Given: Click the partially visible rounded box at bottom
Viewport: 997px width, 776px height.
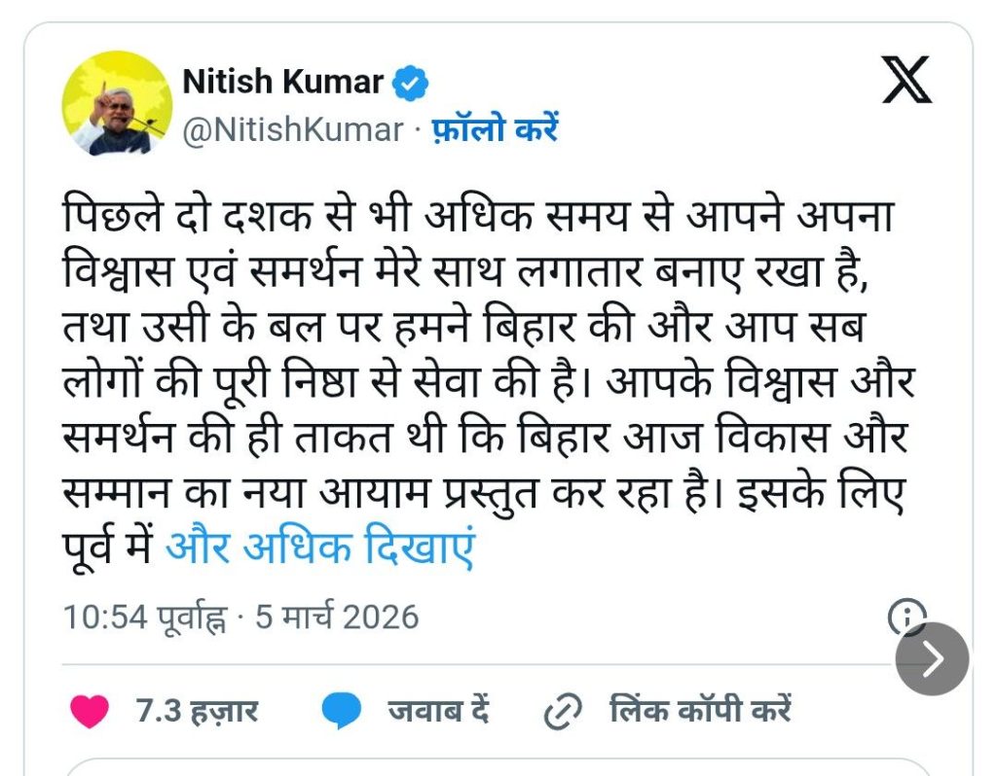Looking at the screenshot, I should click(498, 766).
